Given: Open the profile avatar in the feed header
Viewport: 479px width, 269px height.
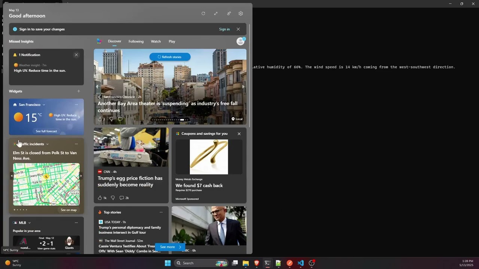Looking at the screenshot, I should [x=241, y=41].
